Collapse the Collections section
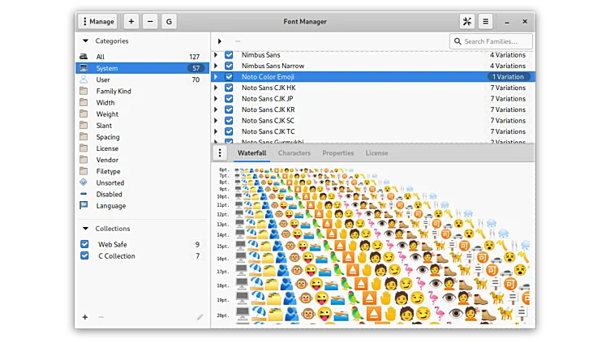 point(85,229)
